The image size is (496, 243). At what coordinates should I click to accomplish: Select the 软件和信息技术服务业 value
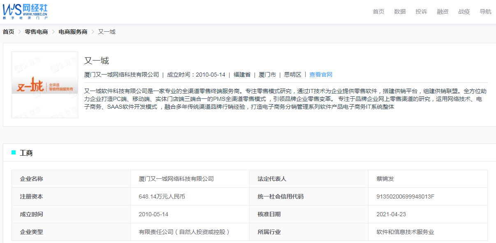coord(405,232)
